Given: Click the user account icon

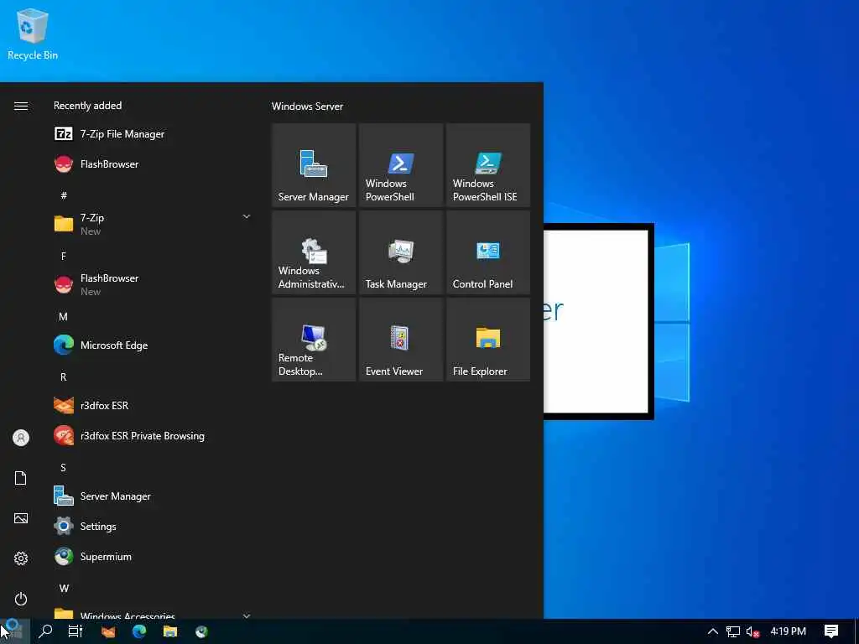Looking at the screenshot, I should coord(21,438).
